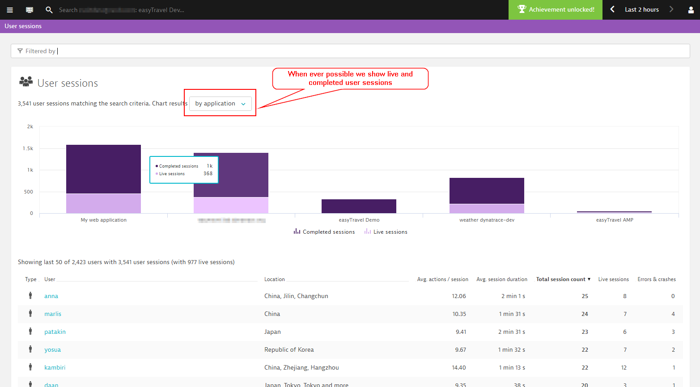Sort by Errors & crashes column header
The image size is (700, 387).
tap(657, 279)
